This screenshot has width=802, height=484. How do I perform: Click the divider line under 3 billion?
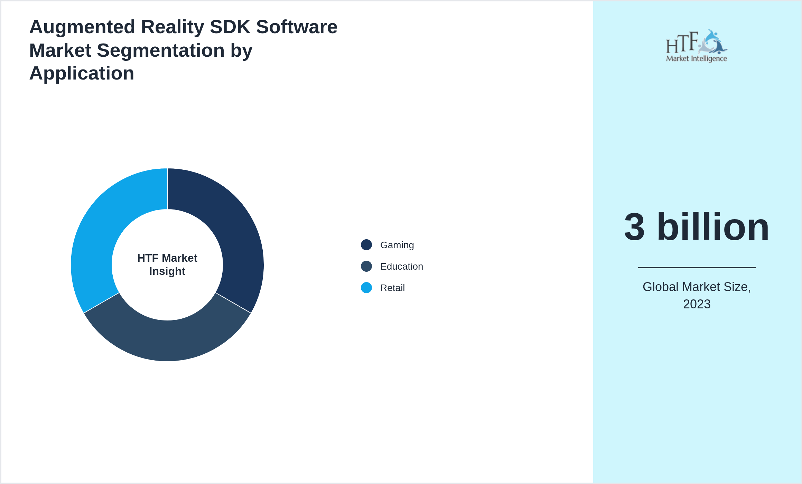pyautogui.click(x=697, y=267)
